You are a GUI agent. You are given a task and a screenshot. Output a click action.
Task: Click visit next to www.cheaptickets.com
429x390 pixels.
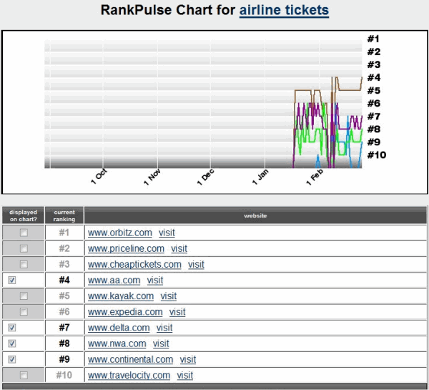tap(196, 265)
